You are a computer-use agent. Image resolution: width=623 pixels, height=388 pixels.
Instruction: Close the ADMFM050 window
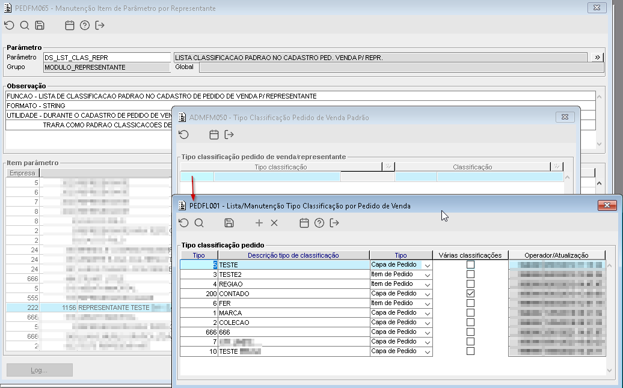point(565,117)
